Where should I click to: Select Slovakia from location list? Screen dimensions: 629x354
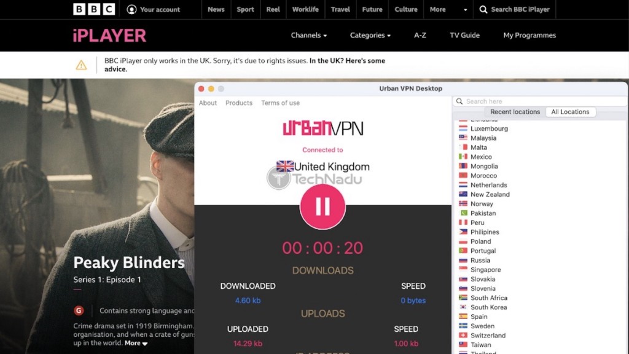[x=483, y=279]
